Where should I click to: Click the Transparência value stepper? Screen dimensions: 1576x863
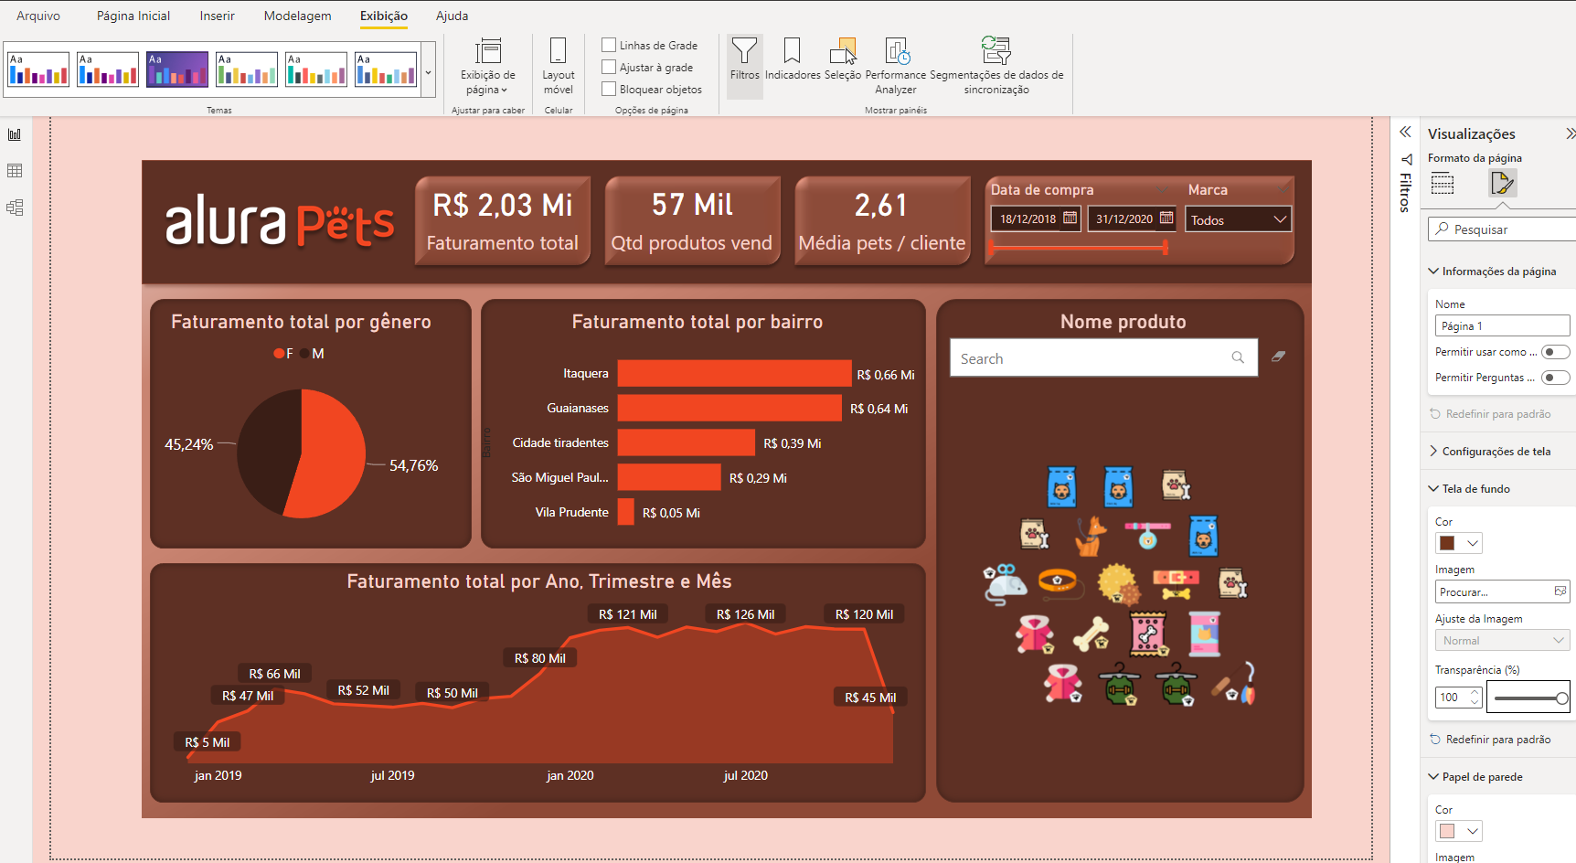click(1475, 698)
